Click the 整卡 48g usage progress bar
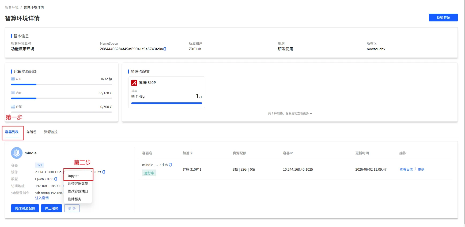The height and width of the screenshot is (227, 465). click(x=167, y=103)
